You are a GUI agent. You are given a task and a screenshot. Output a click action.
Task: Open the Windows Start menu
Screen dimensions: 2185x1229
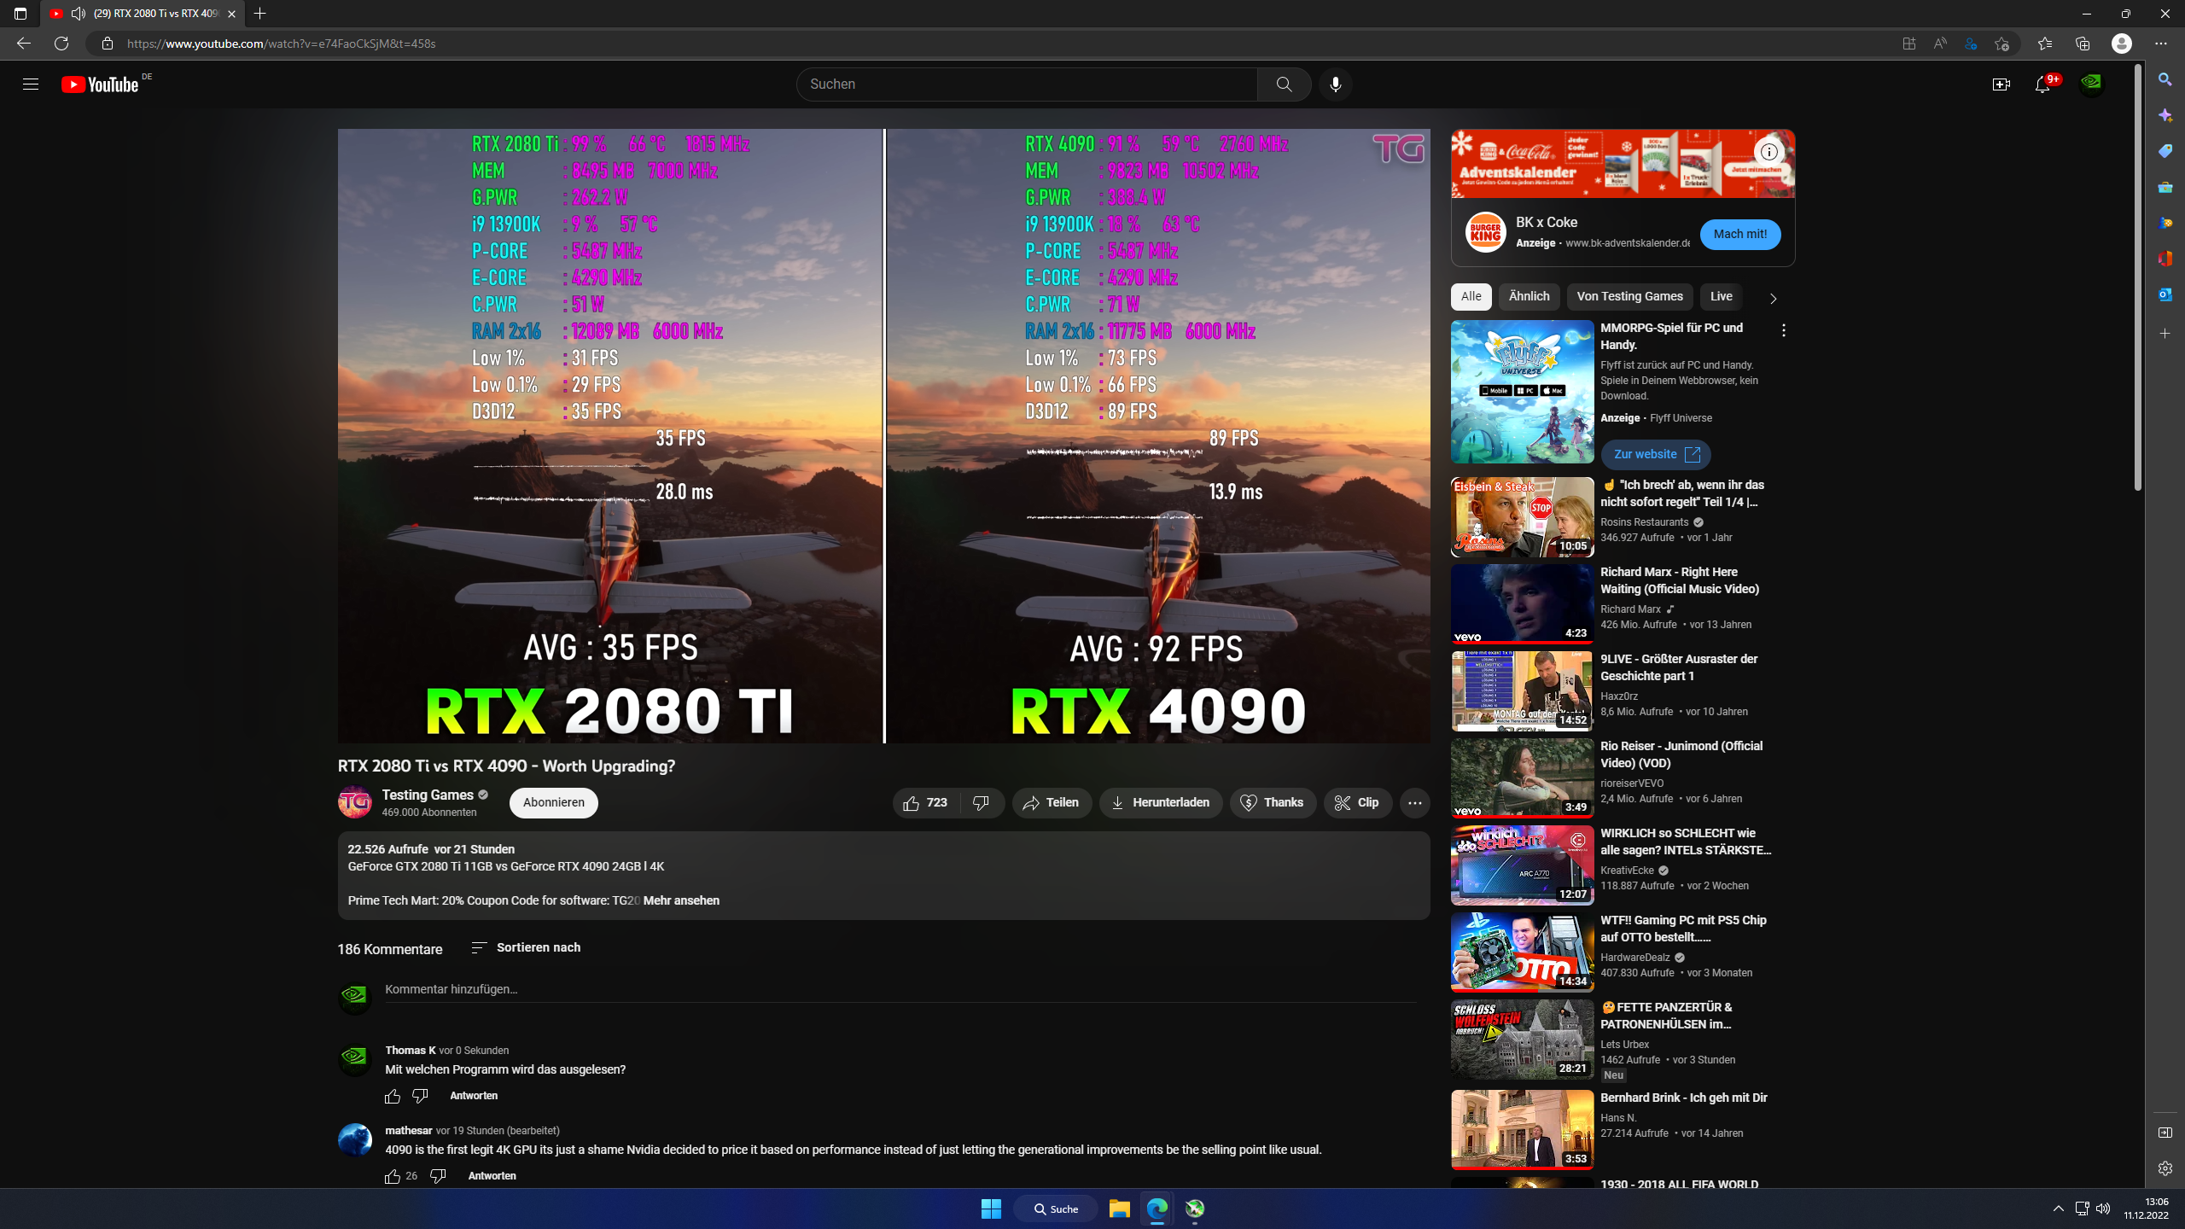(991, 1209)
